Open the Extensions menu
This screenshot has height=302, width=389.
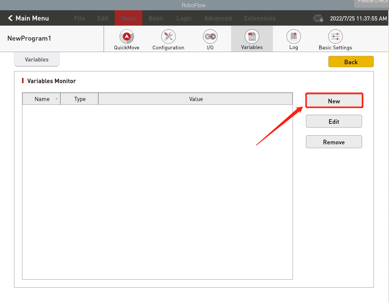pyautogui.click(x=260, y=18)
